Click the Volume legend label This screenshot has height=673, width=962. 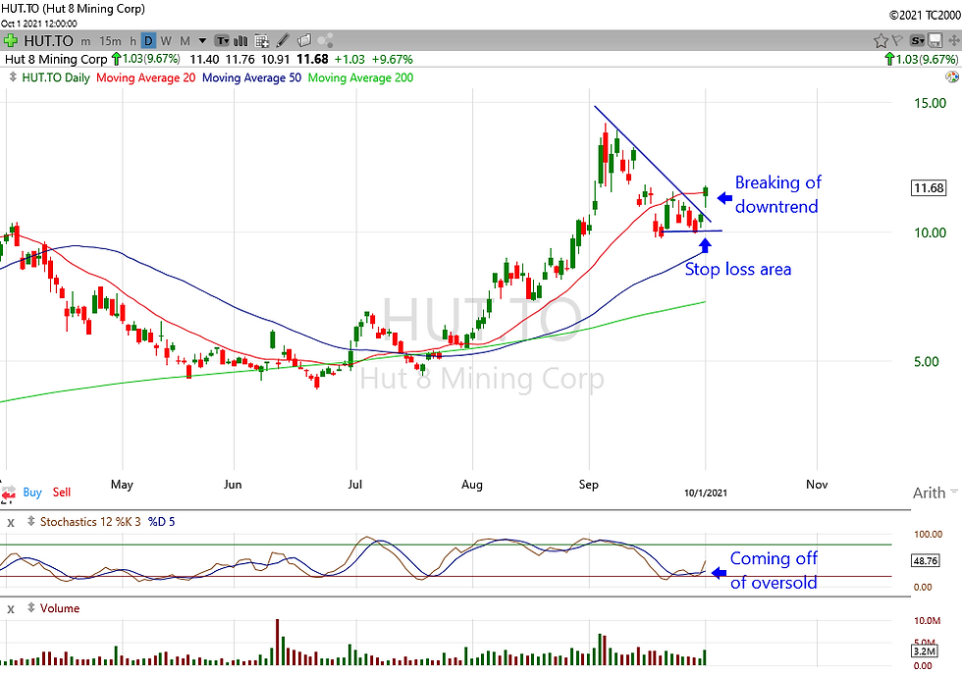(60, 608)
